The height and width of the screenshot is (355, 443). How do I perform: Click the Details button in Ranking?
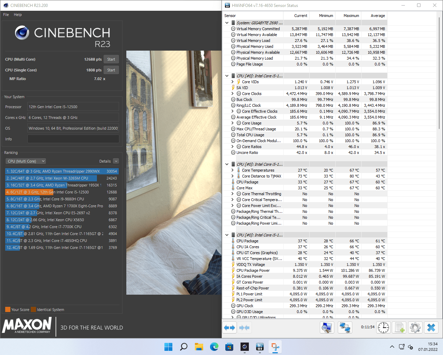click(105, 161)
